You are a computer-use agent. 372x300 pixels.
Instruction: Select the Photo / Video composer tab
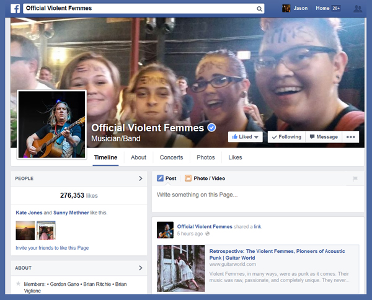tap(205, 179)
